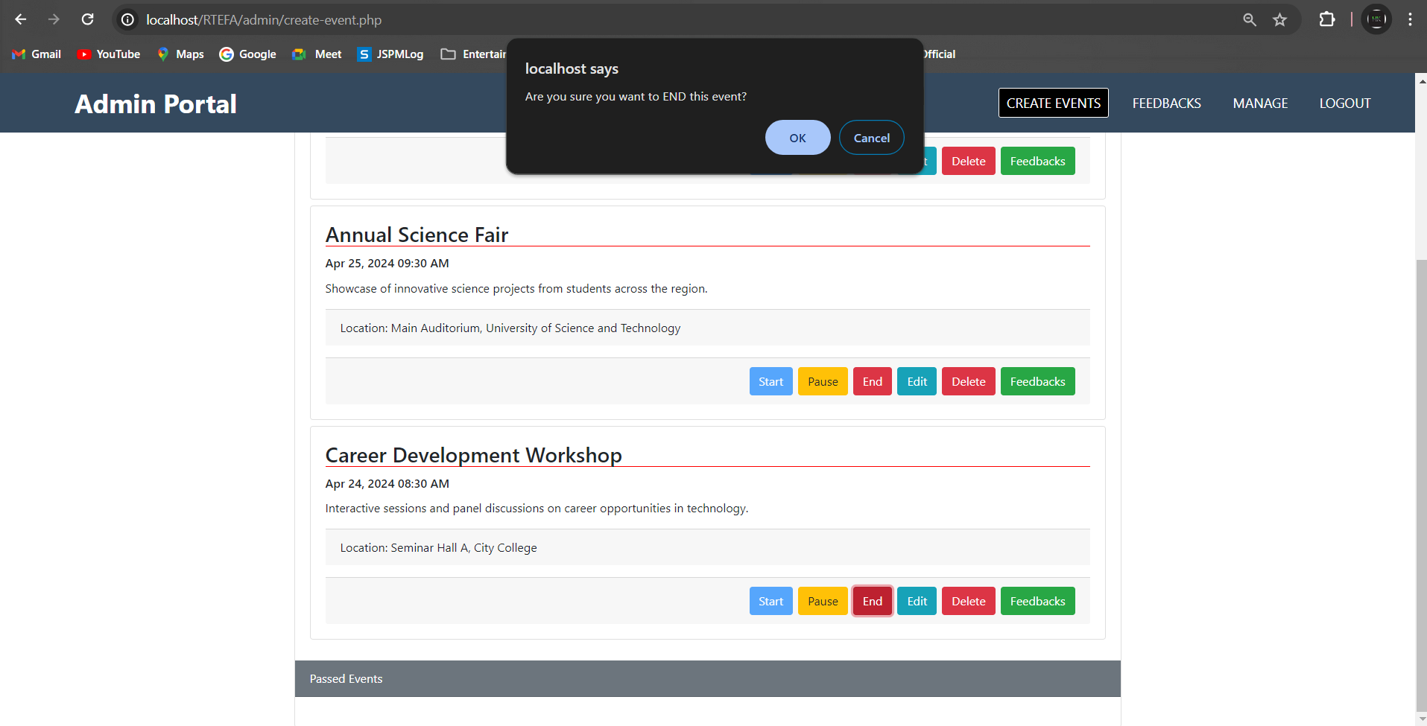Image resolution: width=1427 pixels, height=726 pixels.
Task: Open the Chrome profile avatar
Action: click(x=1376, y=19)
